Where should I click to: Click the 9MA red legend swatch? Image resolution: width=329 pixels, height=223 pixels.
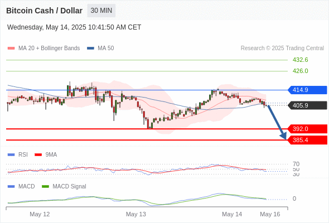(x=38, y=155)
